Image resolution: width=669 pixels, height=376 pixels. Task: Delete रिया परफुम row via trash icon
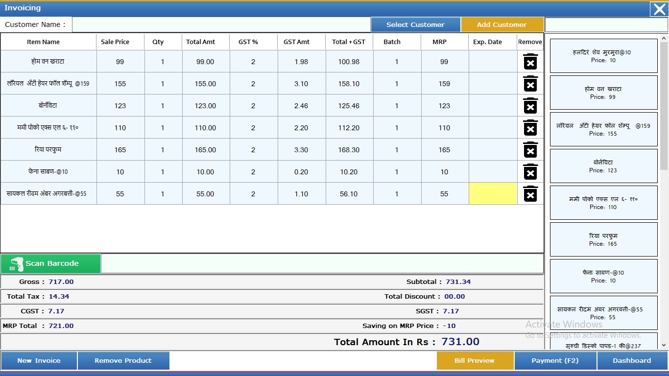[x=530, y=150]
